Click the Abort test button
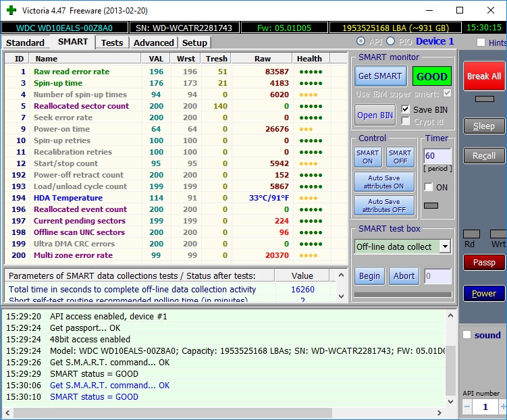507x420 pixels. coord(404,275)
